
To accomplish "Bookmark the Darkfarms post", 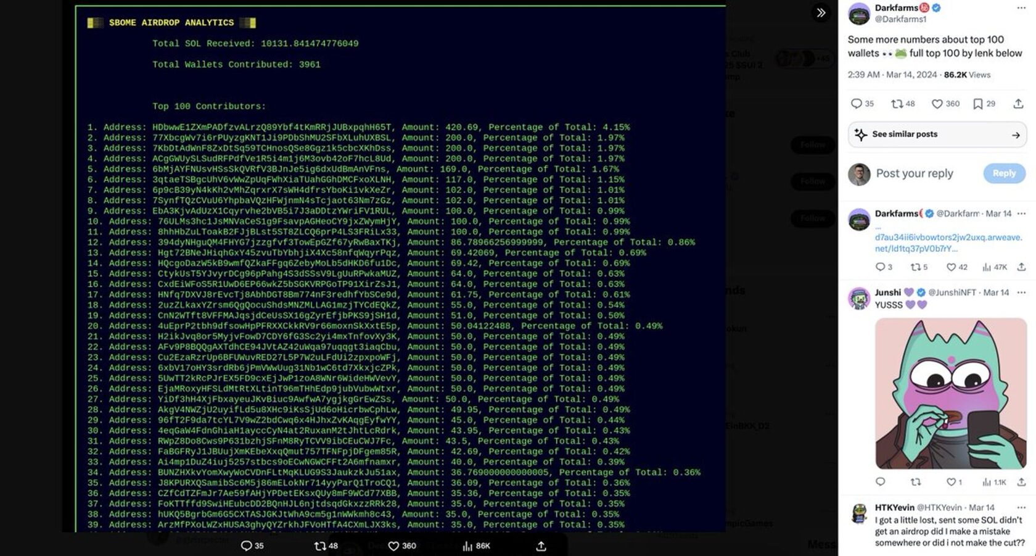I will (x=978, y=104).
